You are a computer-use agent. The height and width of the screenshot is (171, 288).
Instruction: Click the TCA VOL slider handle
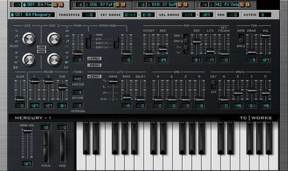(x=265, y=36)
